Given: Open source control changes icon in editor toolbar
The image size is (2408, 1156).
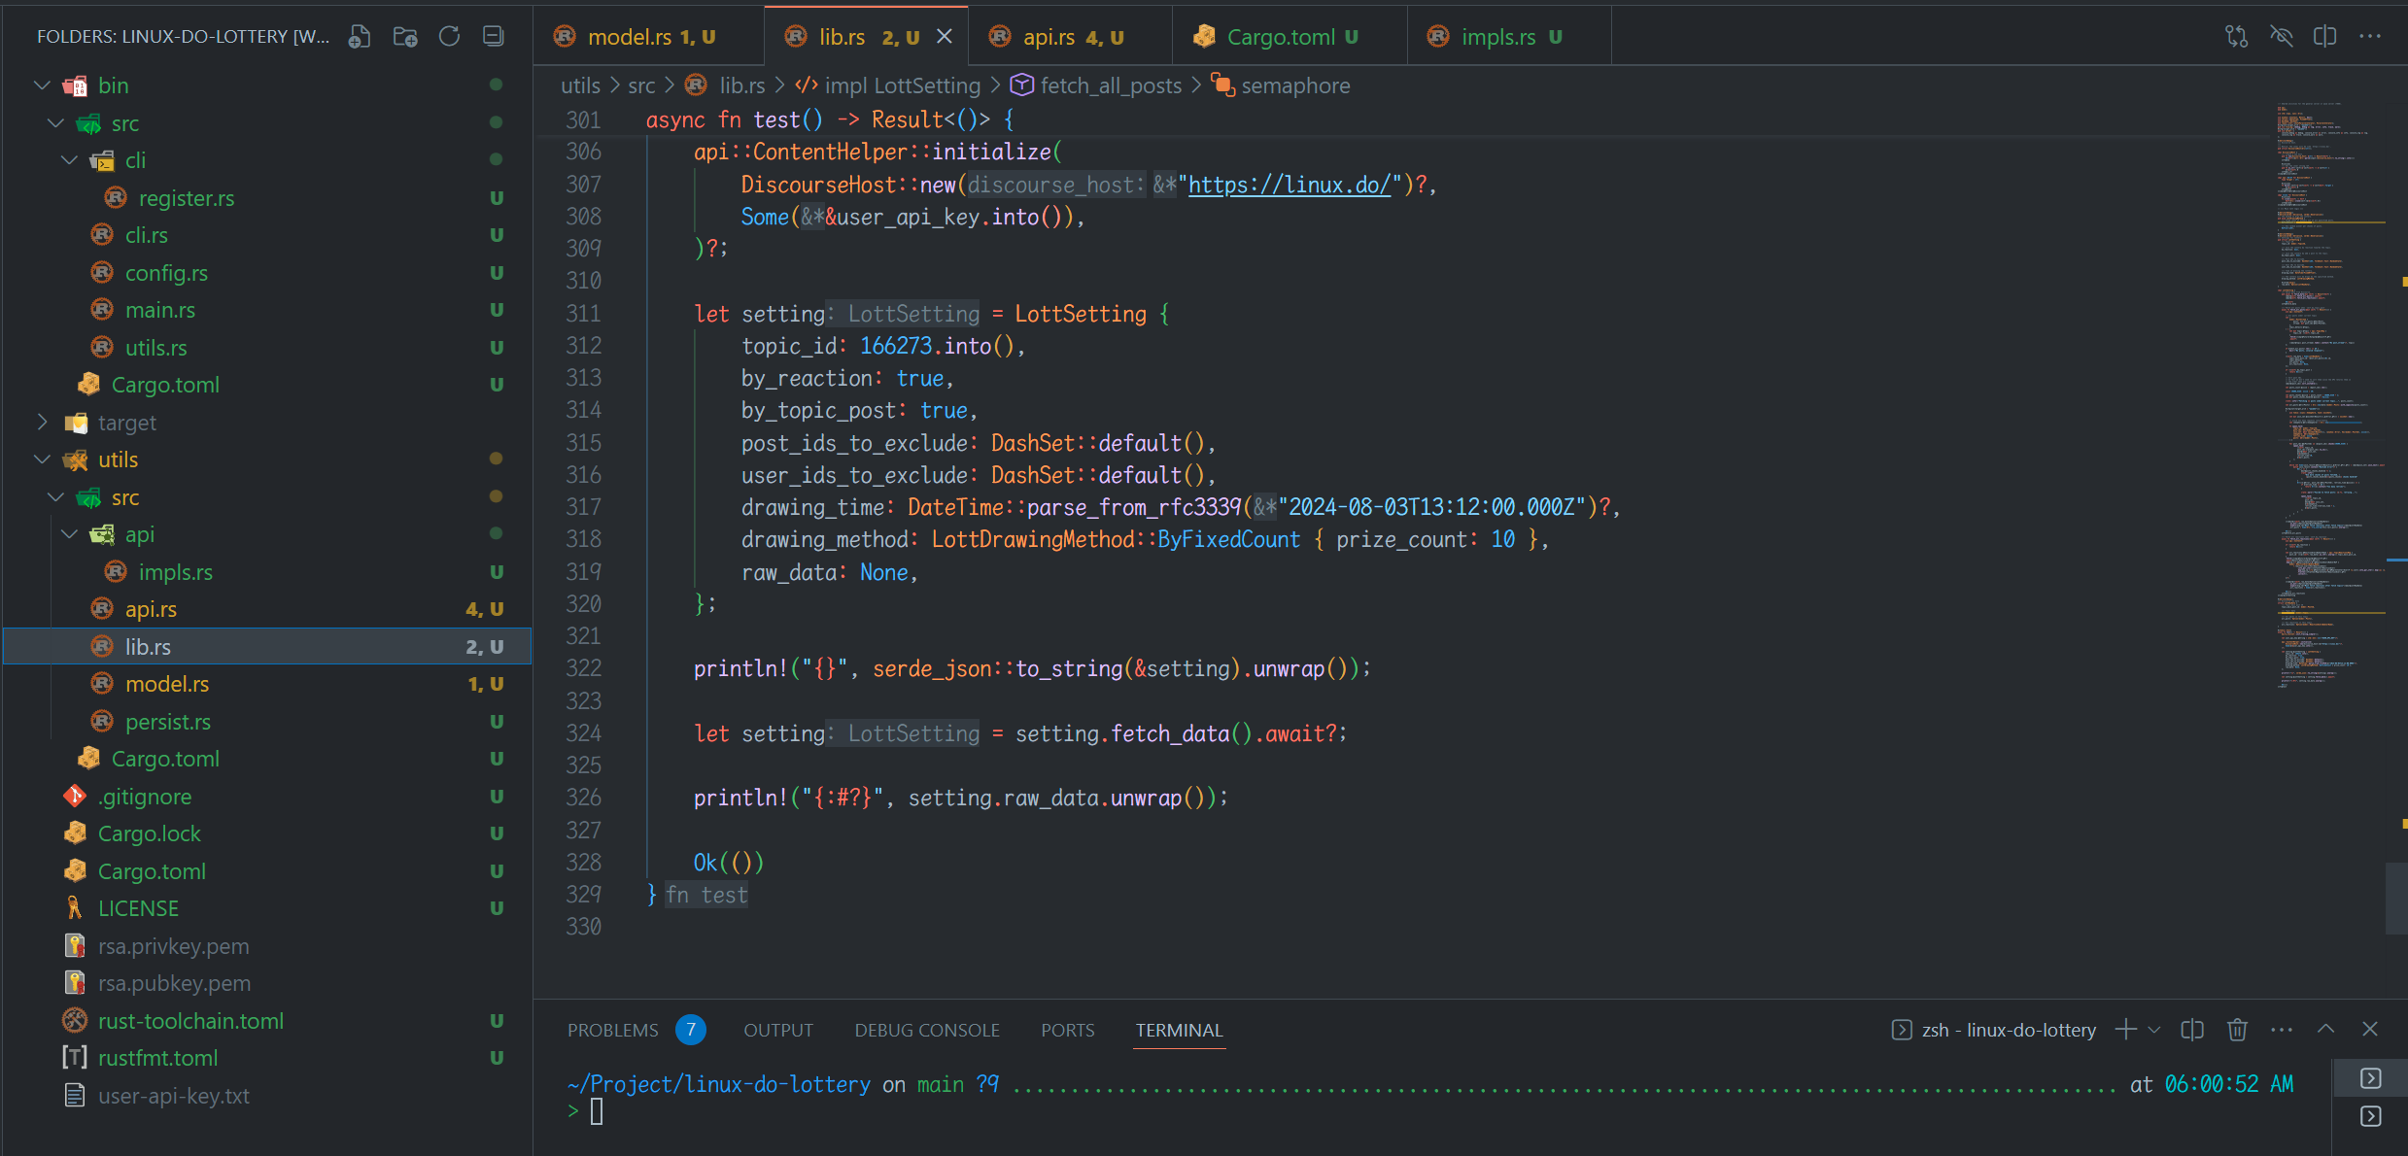Looking at the screenshot, I should point(2236,37).
